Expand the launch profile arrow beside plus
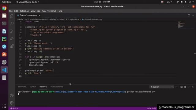This screenshot has height=110, width=196. [178, 87]
